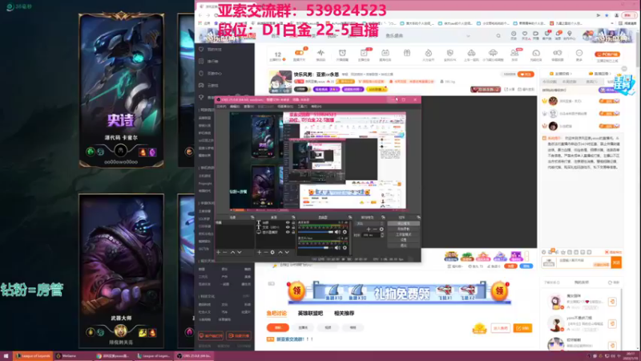The height and width of the screenshot is (361, 641).
Task: Lock the first text source in OBS
Action: [293, 223]
